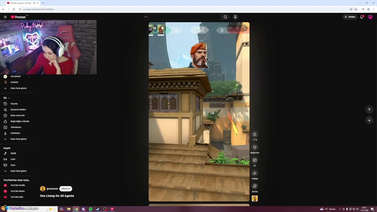Go to YouTube Premium home logo
This screenshot has height=212, width=377.
pos(18,17)
